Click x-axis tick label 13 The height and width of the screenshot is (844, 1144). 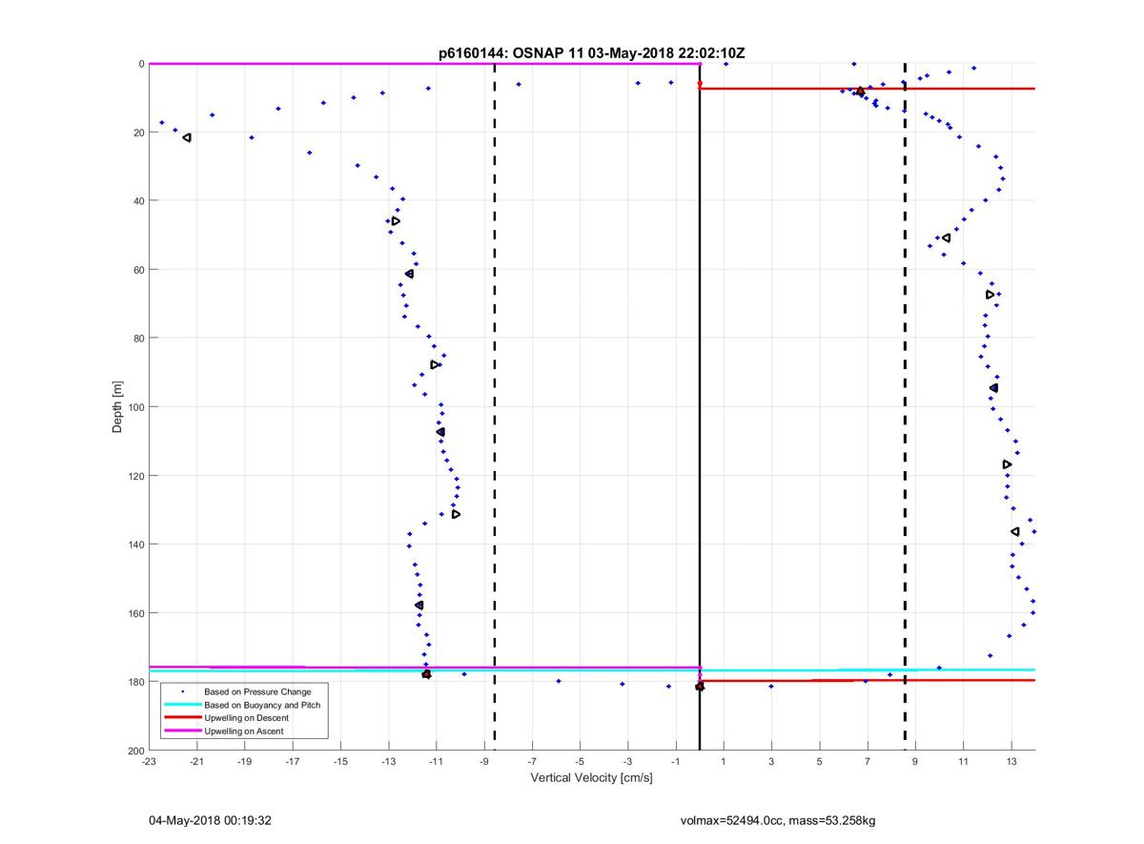(1011, 762)
